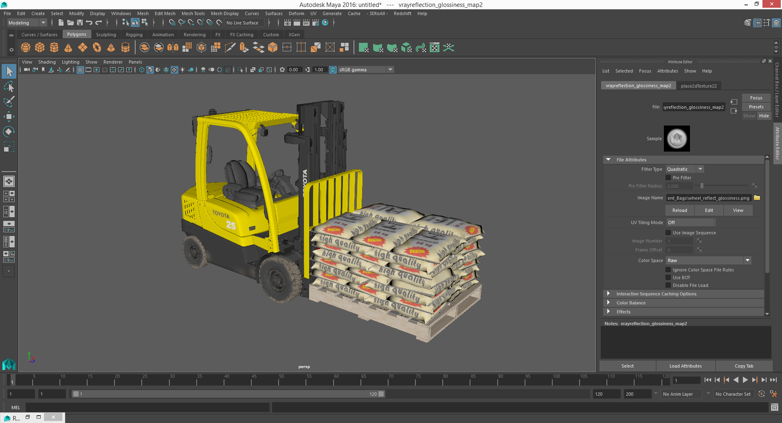Create a polygon pipe from the shelf
Image resolution: width=782 pixels, height=423 pixels.
pyautogui.click(x=125, y=48)
